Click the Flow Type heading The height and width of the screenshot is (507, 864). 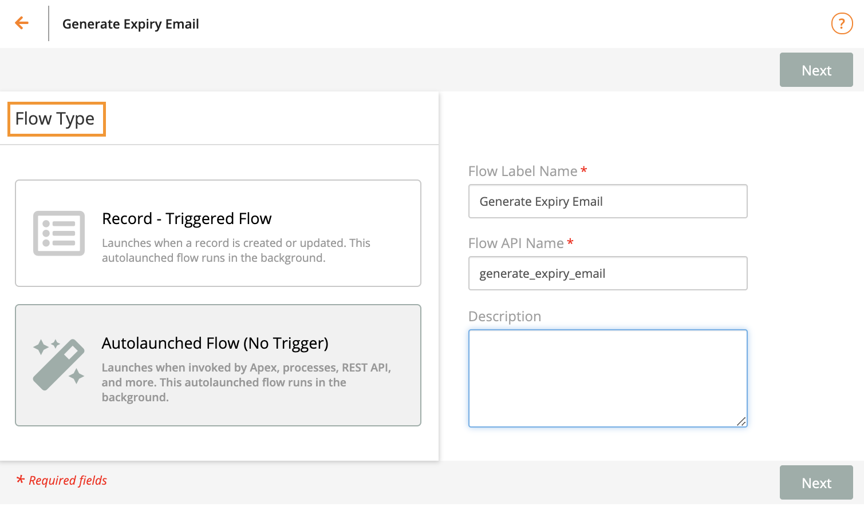click(55, 119)
